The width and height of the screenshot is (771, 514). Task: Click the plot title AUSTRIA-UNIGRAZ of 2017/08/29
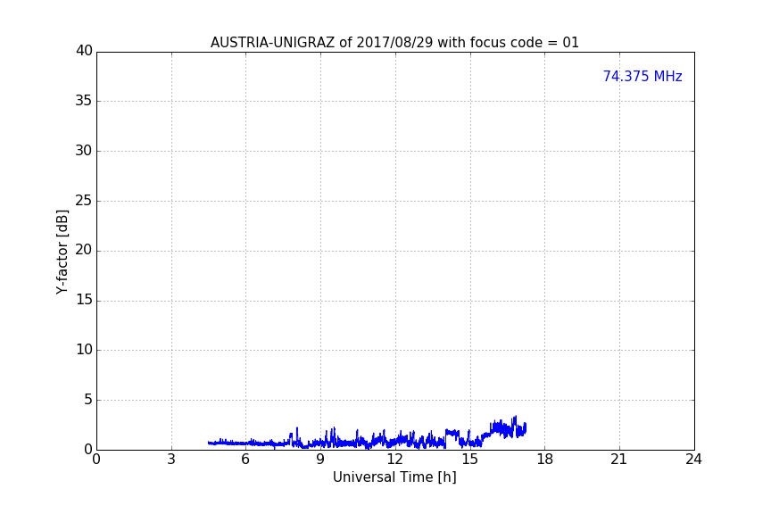tap(394, 42)
